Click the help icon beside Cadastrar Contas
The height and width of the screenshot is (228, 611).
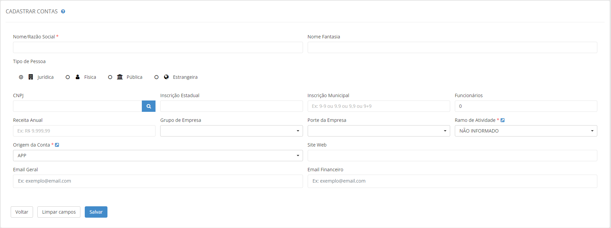(x=63, y=11)
